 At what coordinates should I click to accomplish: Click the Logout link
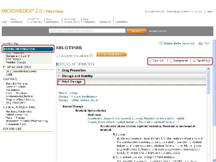(198, 11)
